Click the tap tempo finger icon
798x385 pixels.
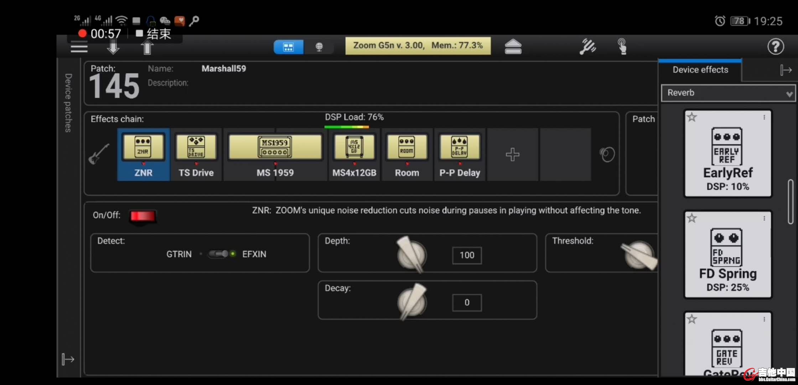pos(622,47)
